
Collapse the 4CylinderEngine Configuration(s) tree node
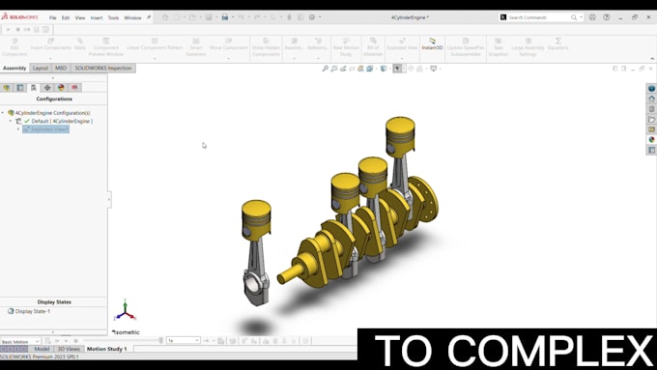point(3,113)
